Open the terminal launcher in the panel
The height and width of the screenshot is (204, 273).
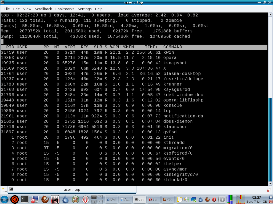25,199
